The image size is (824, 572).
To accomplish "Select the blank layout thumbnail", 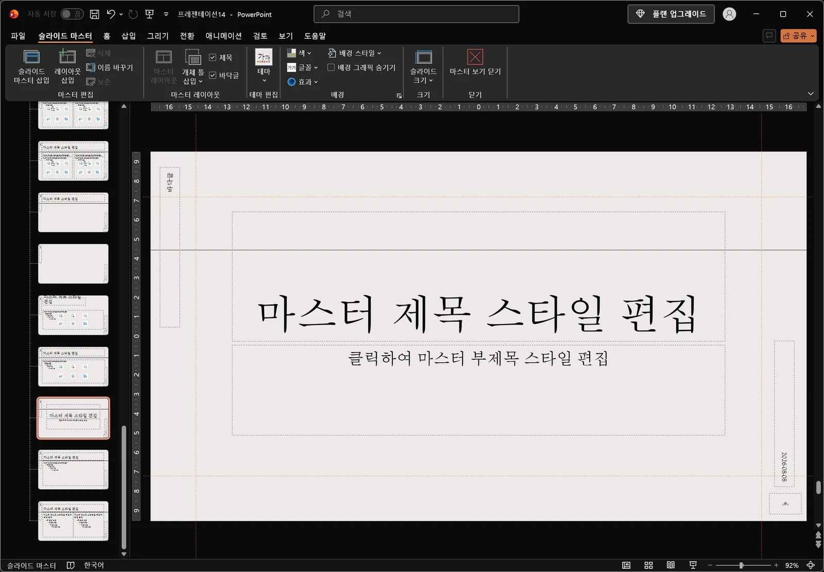I will click(x=73, y=264).
